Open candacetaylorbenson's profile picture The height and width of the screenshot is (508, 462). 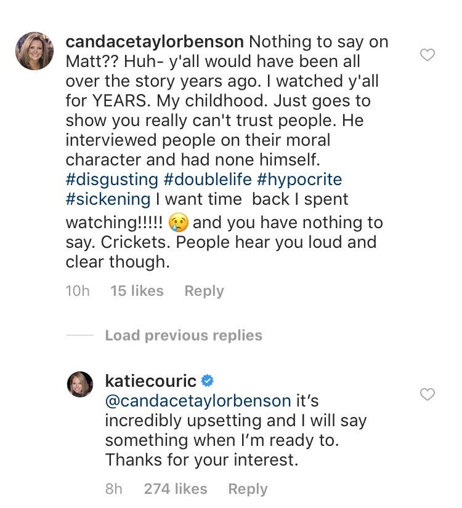pyautogui.click(x=34, y=51)
